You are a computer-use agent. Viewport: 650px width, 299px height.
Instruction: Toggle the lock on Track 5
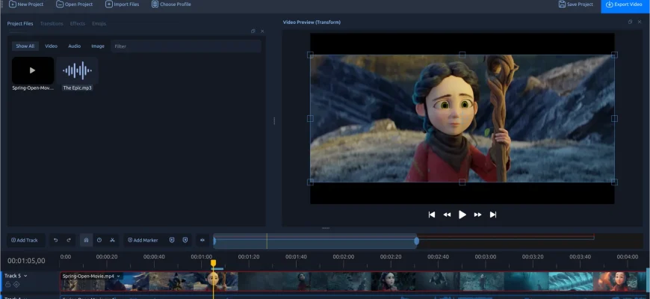pos(8,284)
